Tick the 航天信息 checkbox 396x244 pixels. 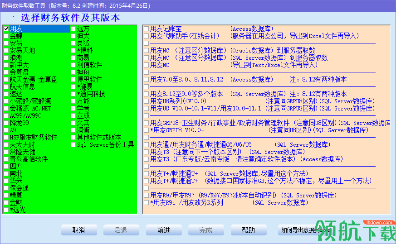pos(6,87)
